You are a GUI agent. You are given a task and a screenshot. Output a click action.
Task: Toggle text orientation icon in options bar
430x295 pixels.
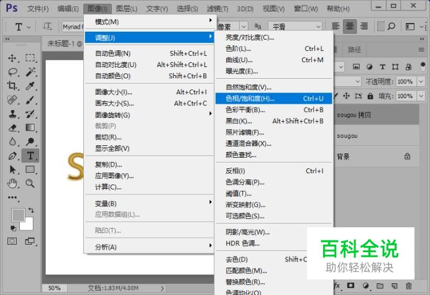coord(47,27)
